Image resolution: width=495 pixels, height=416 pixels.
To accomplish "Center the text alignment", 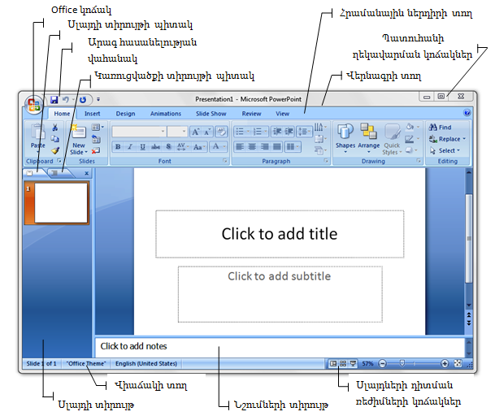I will coord(252,147).
